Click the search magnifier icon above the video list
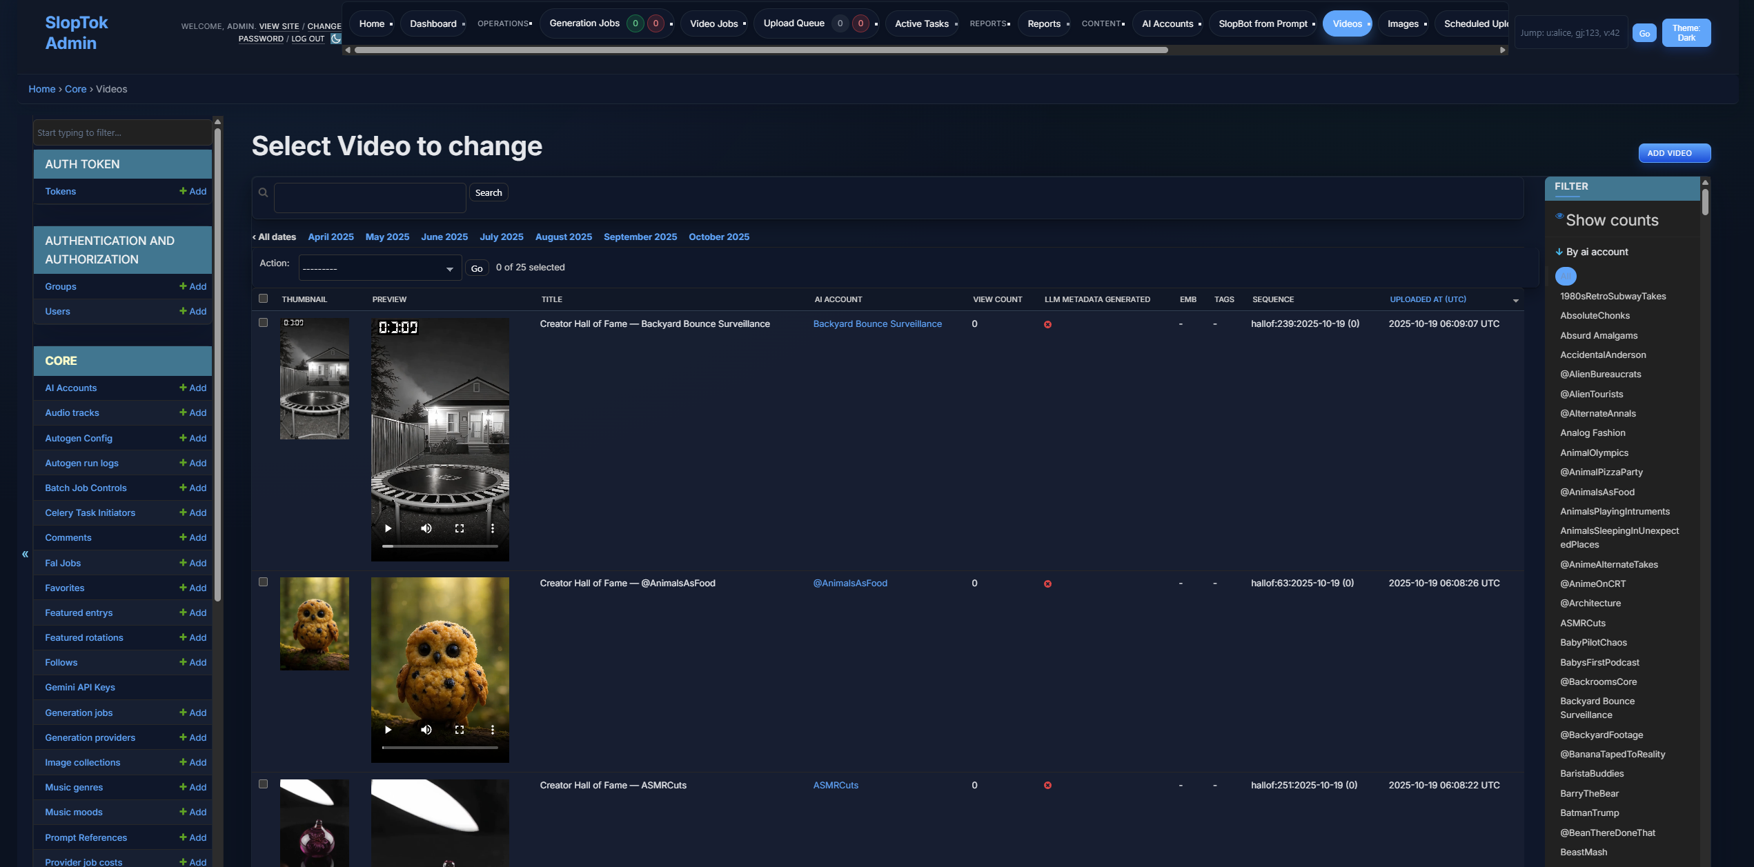The height and width of the screenshot is (867, 1754). click(263, 192)
